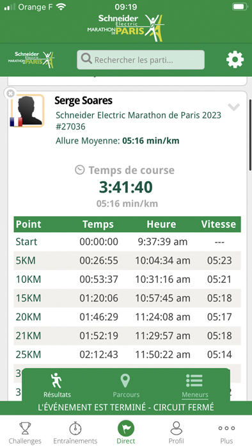Open the Résultats runner icon
The height and width of the screenshot is (448, 252).
[x=56, y=381]
